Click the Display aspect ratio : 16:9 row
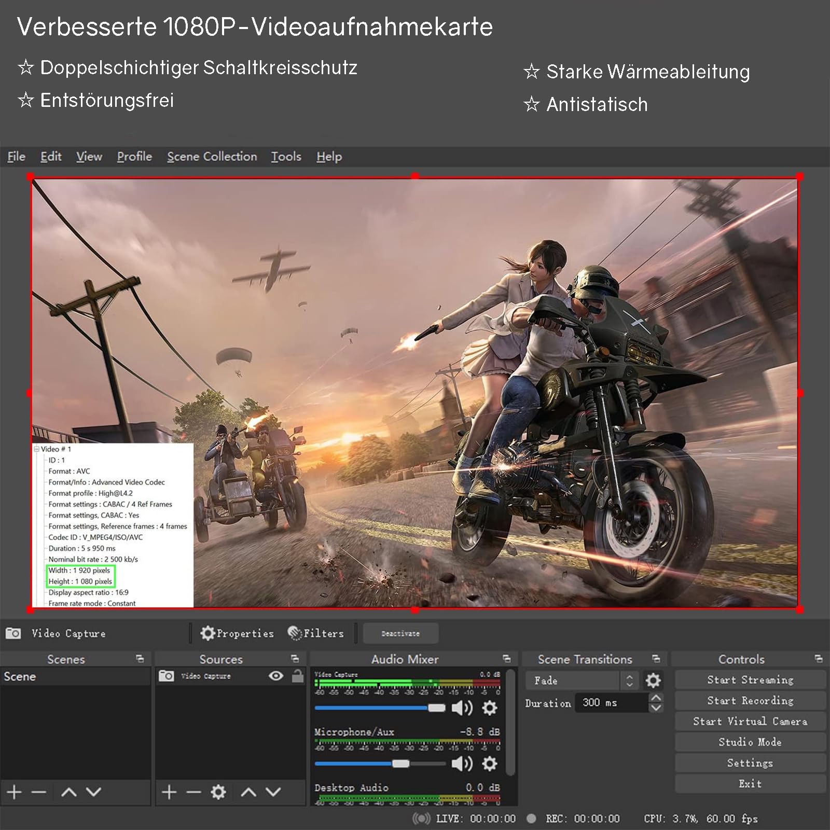 click(88, 592)
